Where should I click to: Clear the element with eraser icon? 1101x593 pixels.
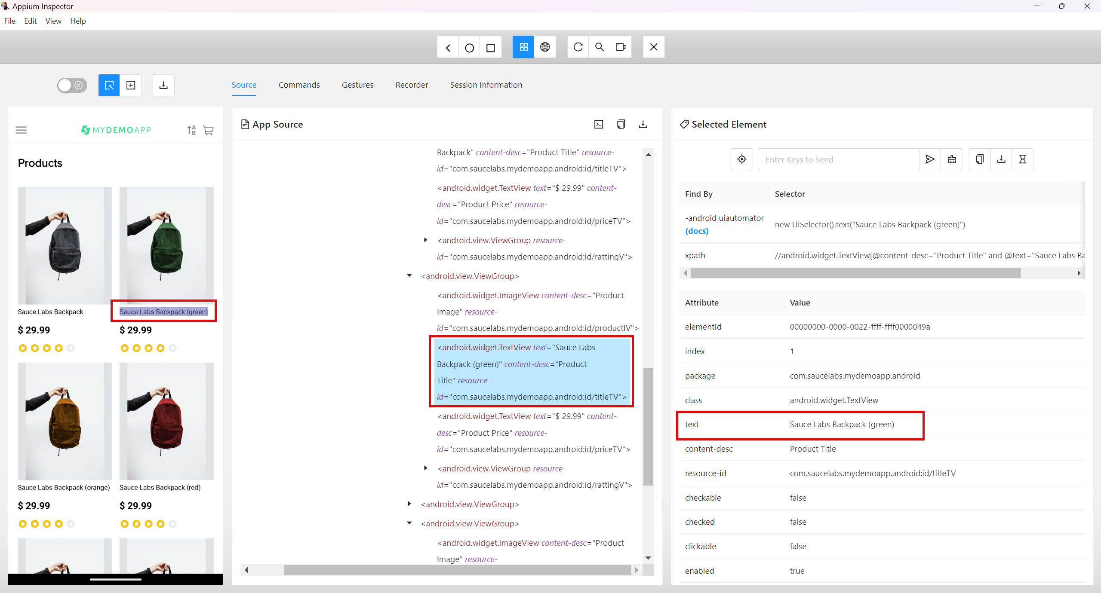tap(952, 159)
